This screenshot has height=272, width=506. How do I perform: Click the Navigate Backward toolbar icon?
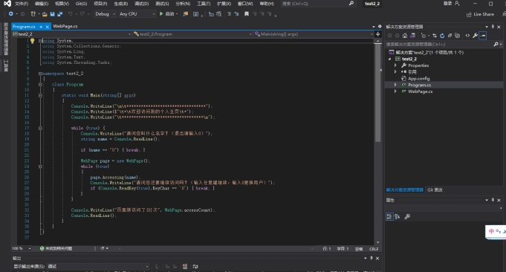click(10, 14)
